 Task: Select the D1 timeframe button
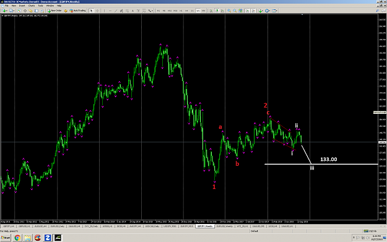click(193, 11)
